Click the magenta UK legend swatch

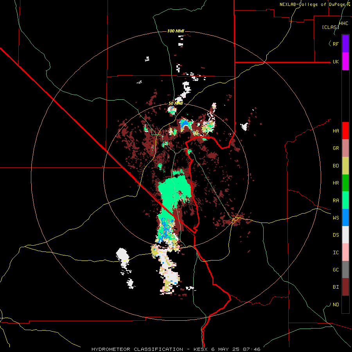click(x=345, y=61)
